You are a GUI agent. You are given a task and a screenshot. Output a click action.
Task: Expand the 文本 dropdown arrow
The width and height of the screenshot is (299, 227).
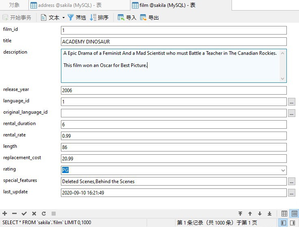(63, 18)
